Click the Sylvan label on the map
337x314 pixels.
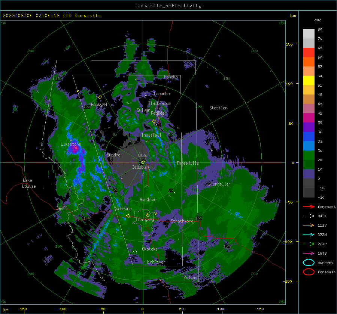click(x=143, y=110)
